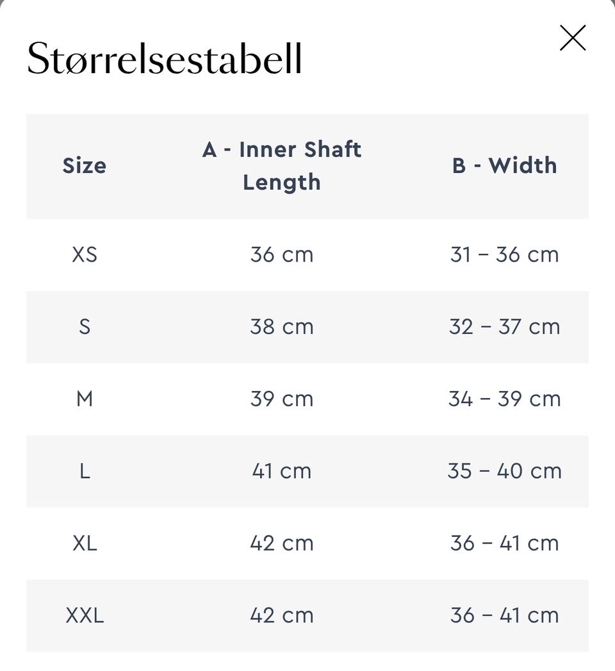
Task: Click the 39 cm shaft length cell
Action: pyautogui.click(x=282, y=399)
